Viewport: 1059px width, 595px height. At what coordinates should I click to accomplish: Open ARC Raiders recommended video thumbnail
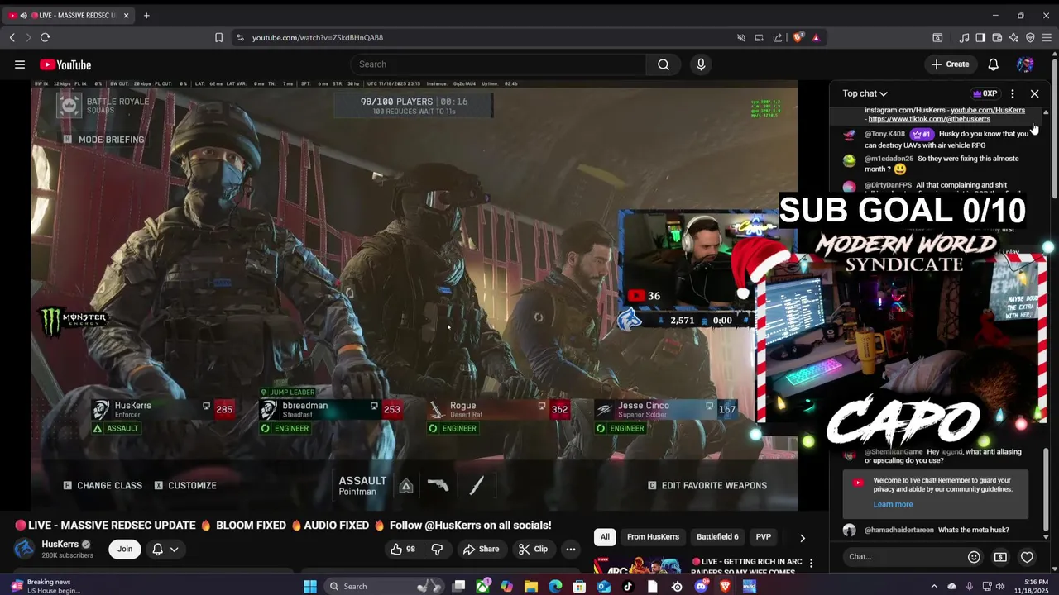tap(639, 564)
